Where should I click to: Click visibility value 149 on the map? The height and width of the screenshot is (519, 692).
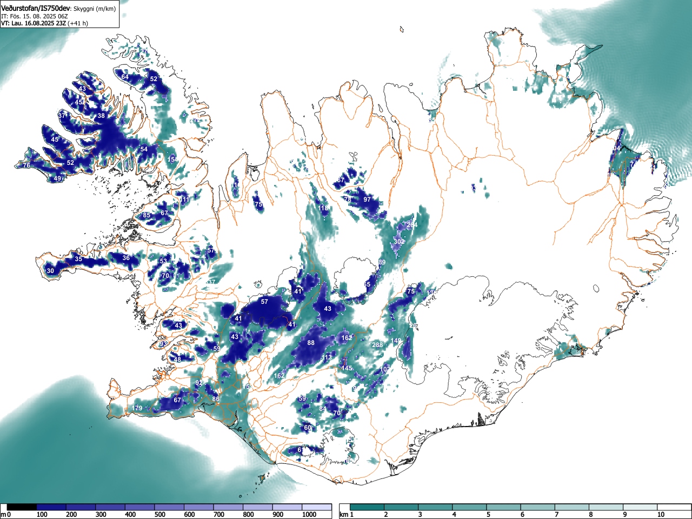(x=397, y=341)
